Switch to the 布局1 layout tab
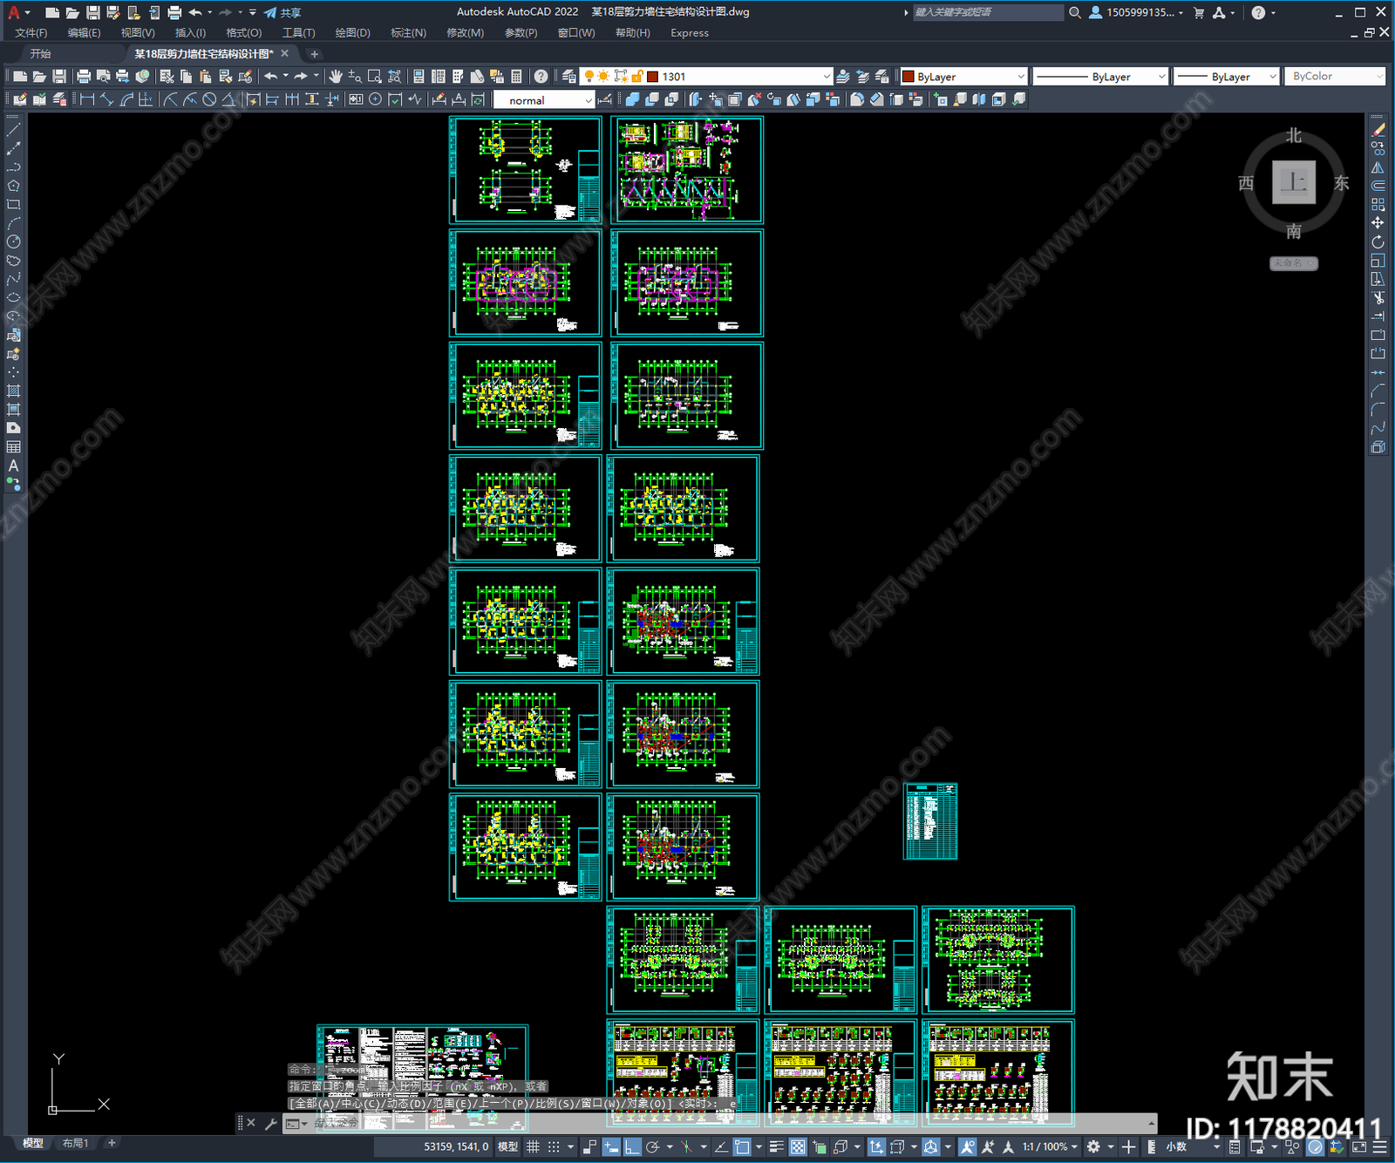This screenshot has width=1395, height=1163. tap(76, 1143)
